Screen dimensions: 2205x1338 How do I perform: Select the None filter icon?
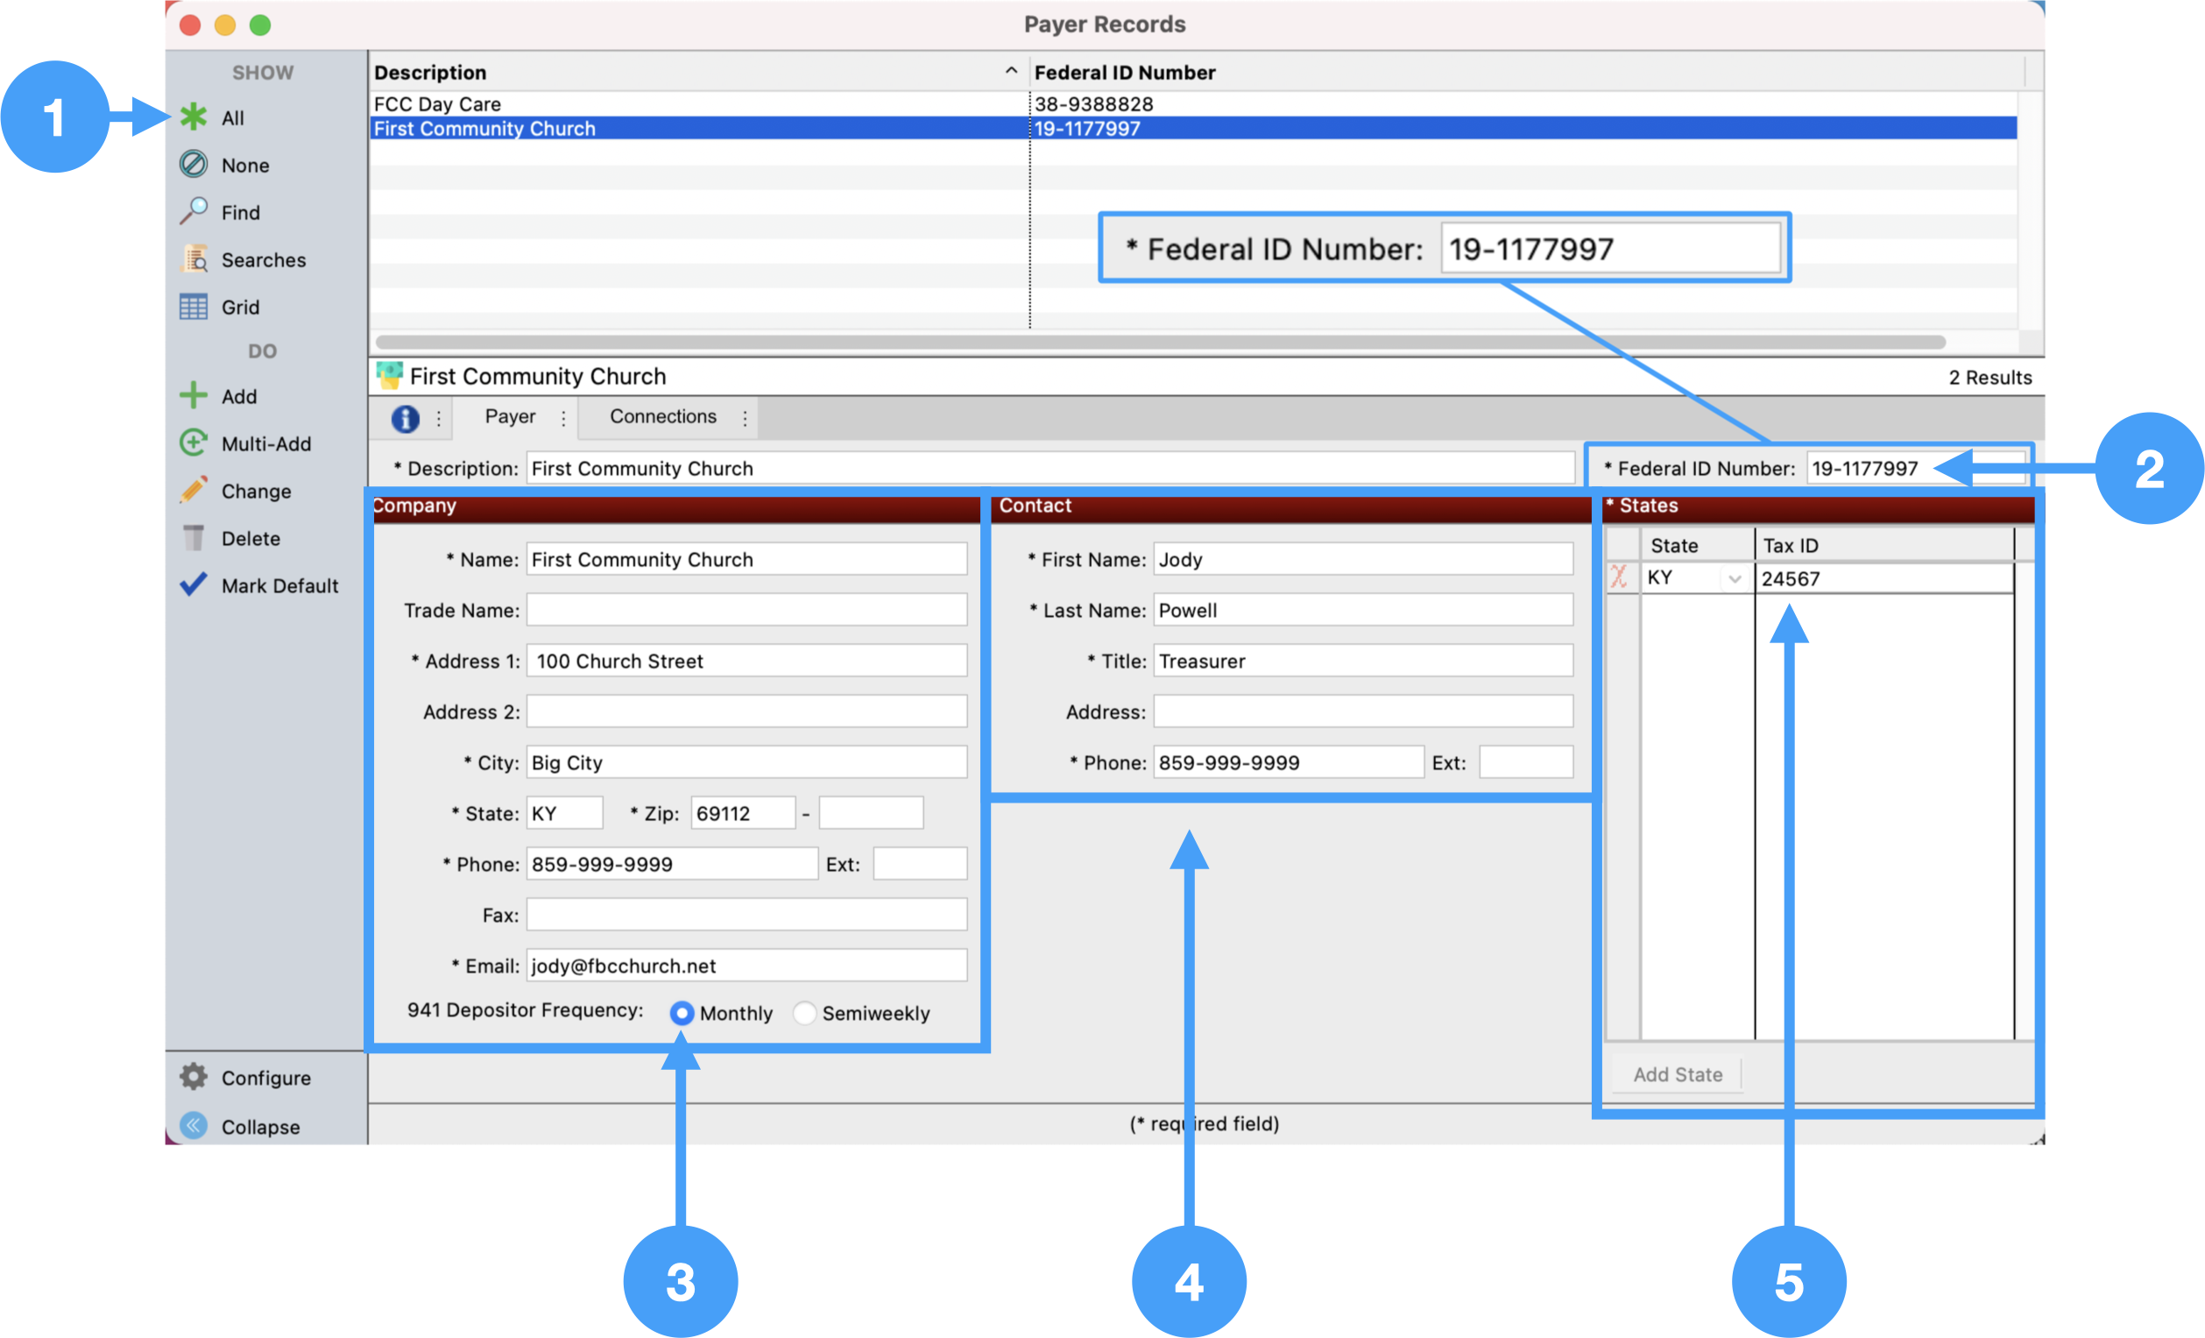(194, 165)
